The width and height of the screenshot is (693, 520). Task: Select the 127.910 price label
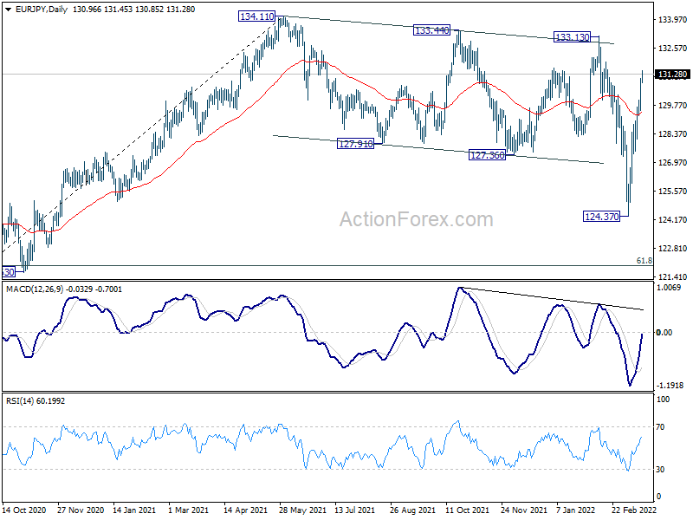click(355, 143)
